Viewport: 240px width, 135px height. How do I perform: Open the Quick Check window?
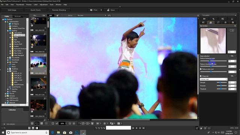click(x=36, y=10)
